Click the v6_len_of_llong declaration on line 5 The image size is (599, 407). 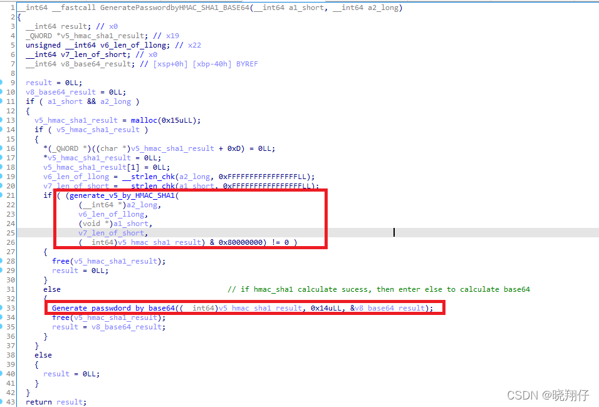point(133,45)
